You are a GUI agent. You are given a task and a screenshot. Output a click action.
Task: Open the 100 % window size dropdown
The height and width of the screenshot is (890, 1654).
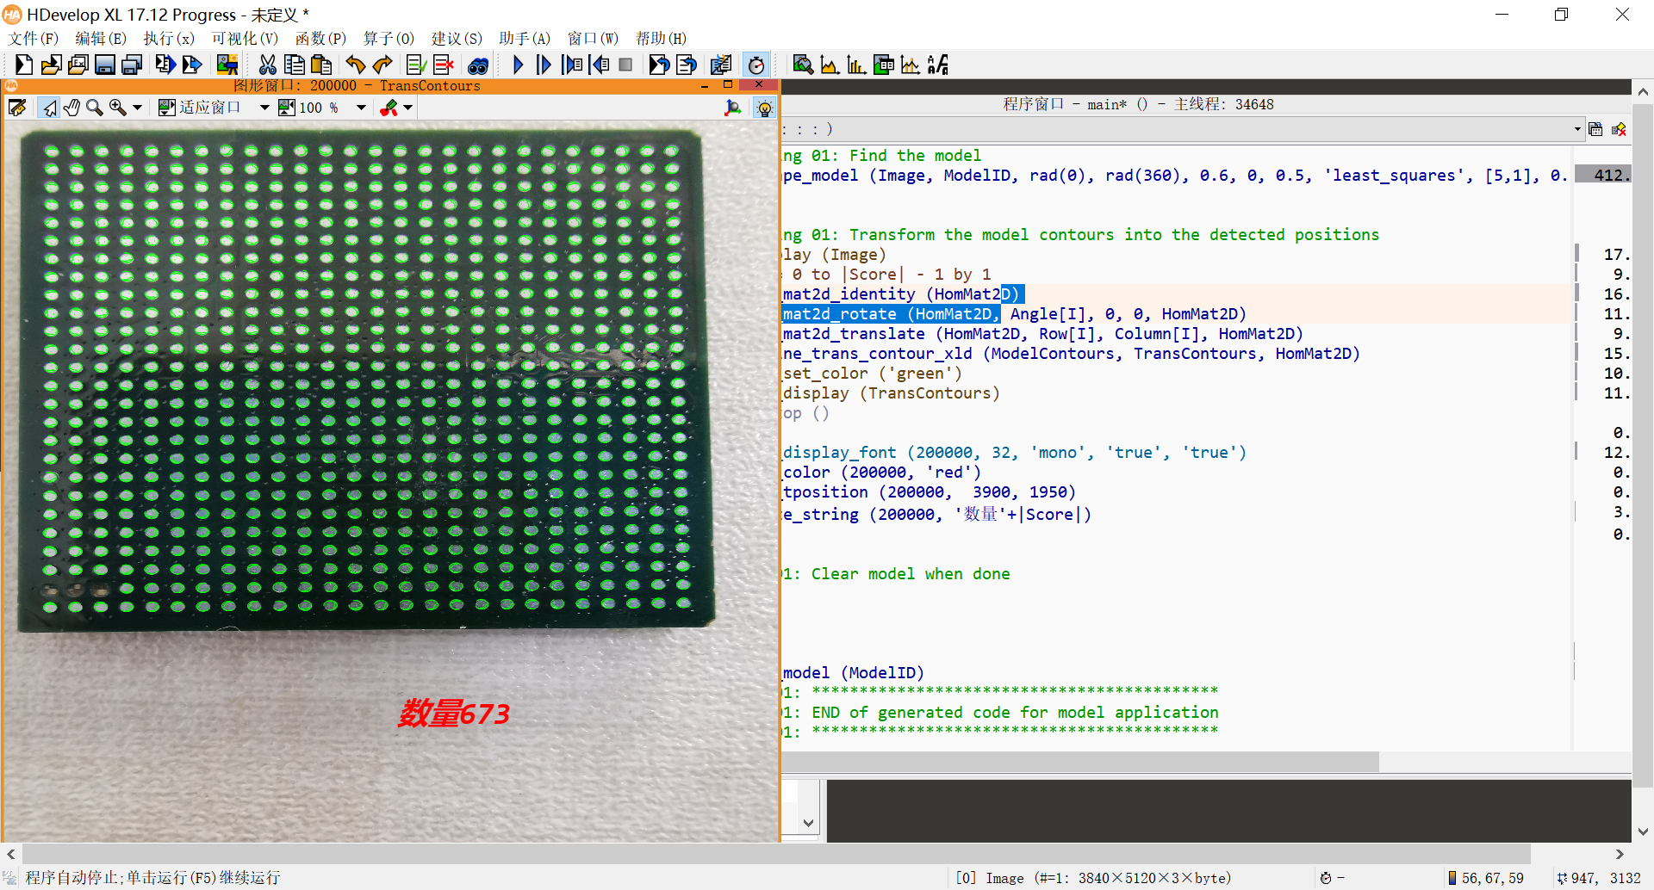point(361,108)
